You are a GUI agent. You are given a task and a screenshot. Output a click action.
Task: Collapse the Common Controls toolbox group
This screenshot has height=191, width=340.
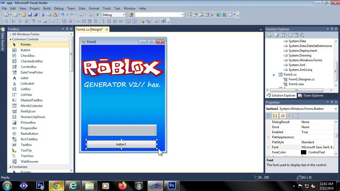tap(10, 39)
